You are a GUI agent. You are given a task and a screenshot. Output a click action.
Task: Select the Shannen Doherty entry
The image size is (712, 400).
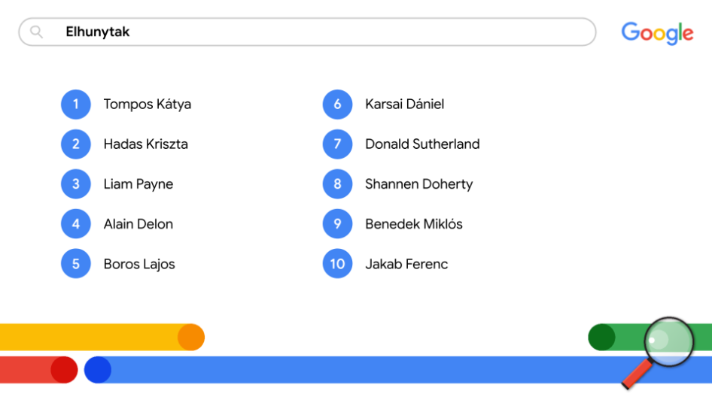click(418, 184)
